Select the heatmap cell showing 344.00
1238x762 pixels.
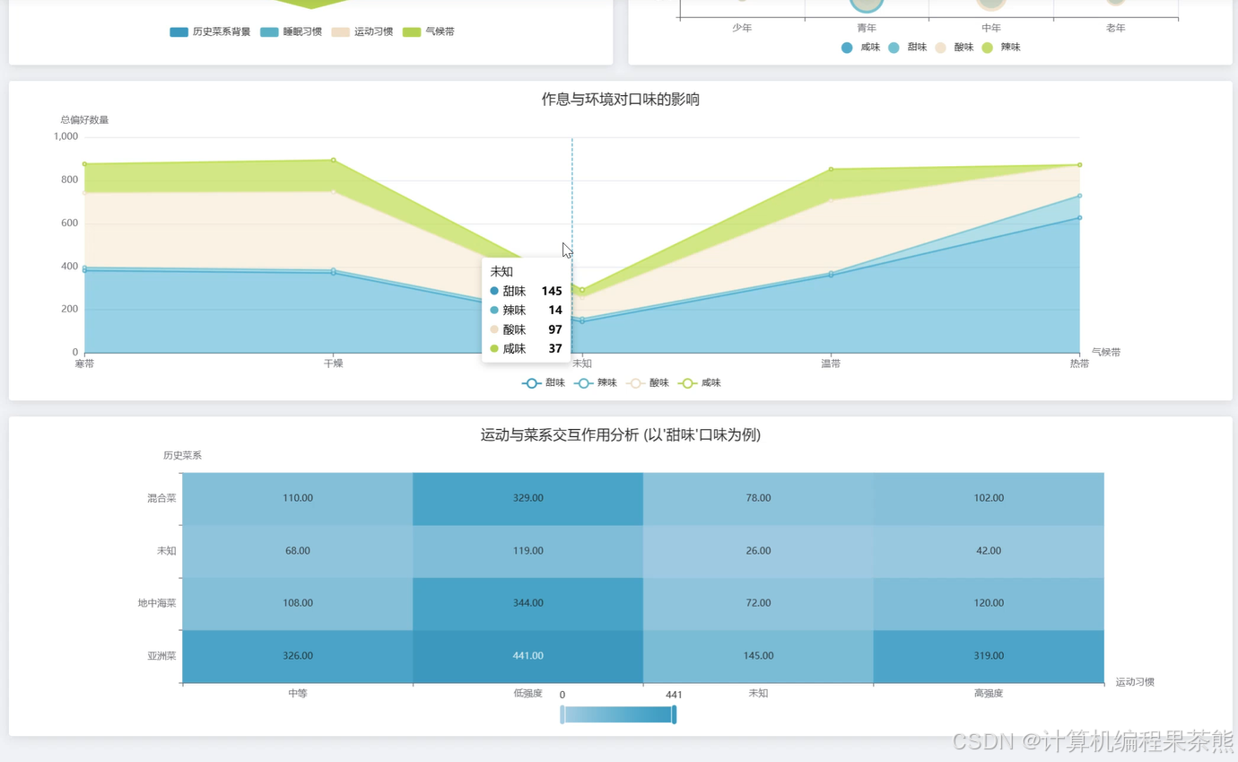[527, 603]
